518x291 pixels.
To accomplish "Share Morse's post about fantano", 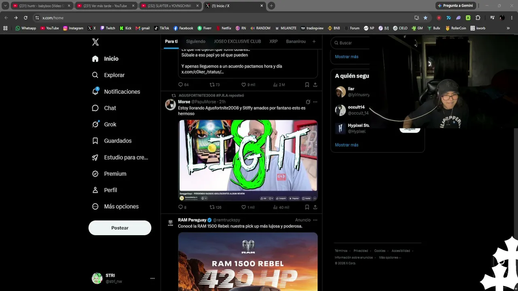I will coord(315,207).
